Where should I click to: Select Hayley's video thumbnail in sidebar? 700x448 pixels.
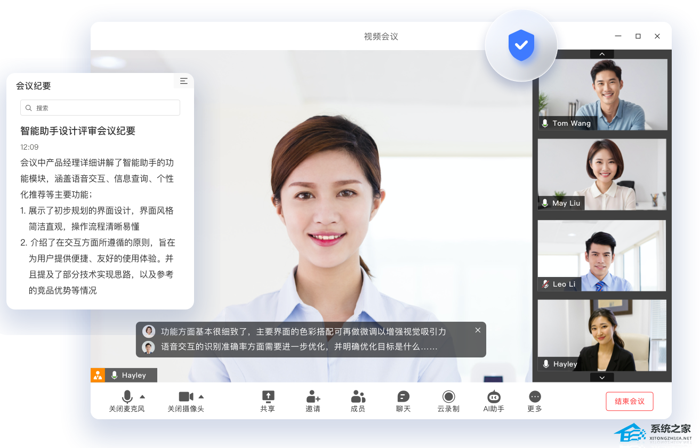coord(602,335)
